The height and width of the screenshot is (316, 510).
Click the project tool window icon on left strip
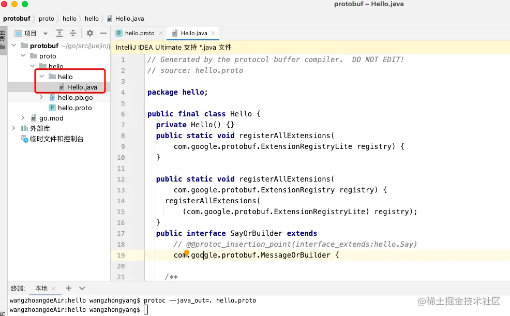(3, 48)
